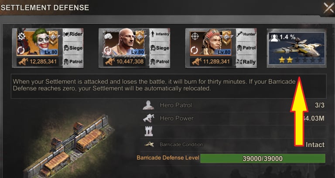The width and height of the screenshot is (335, 178).
Task: Close the Settlement Defense window
Action: click(x=328, y=8)
